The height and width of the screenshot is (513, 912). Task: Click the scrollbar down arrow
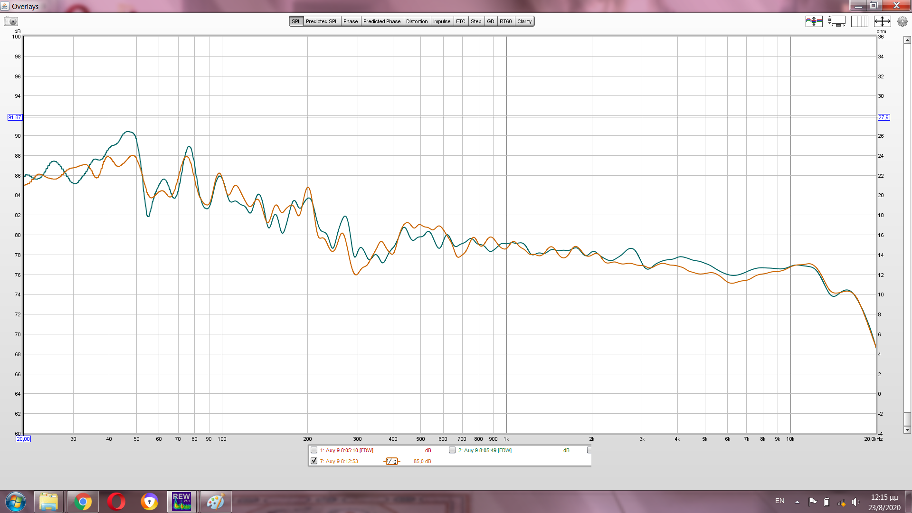click(907, 430)
